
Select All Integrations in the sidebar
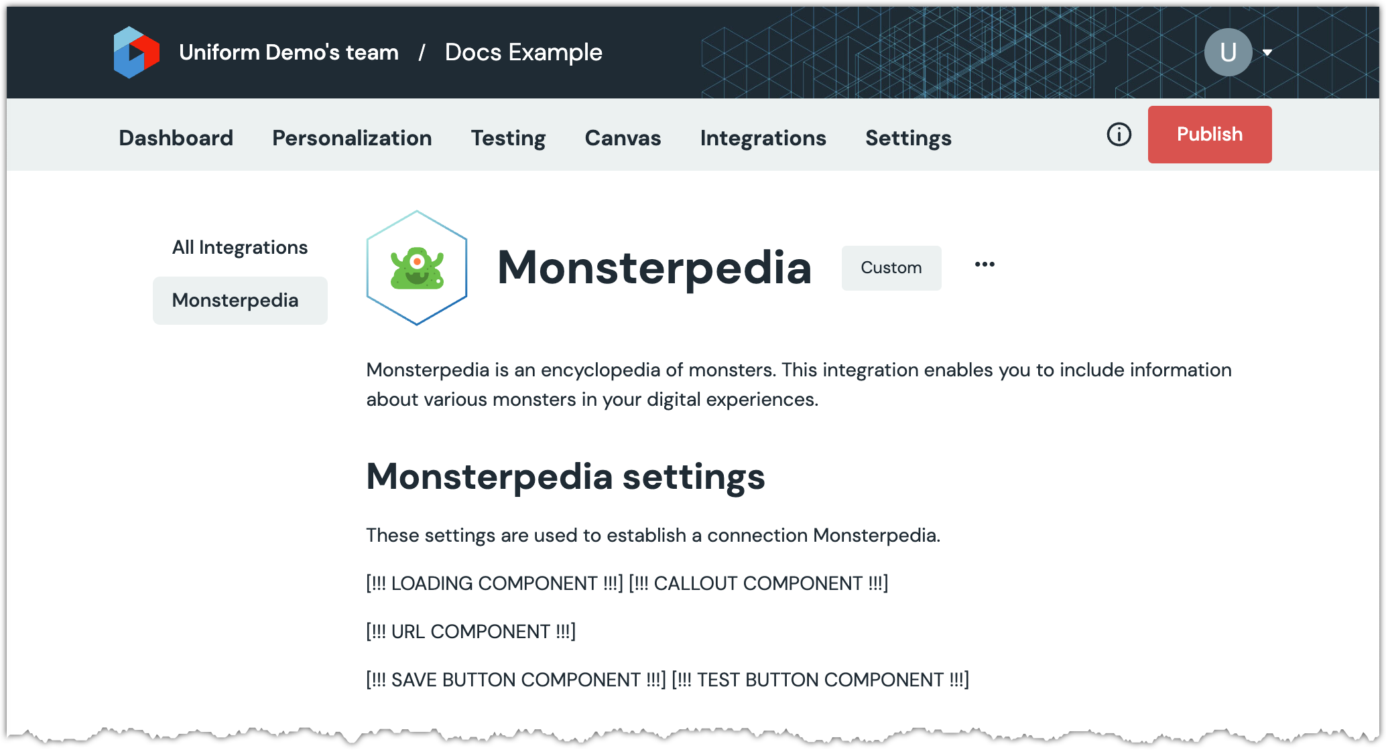(x=240, y=247)
